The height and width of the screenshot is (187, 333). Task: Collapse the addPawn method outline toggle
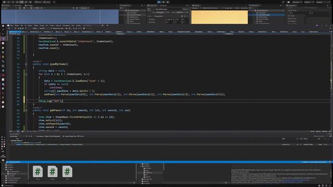click(x=26, y=110)
